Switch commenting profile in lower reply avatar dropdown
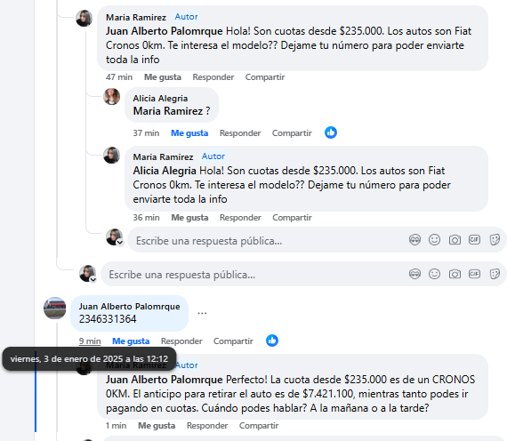Screen dimensions: 507x441 (93, 279)
